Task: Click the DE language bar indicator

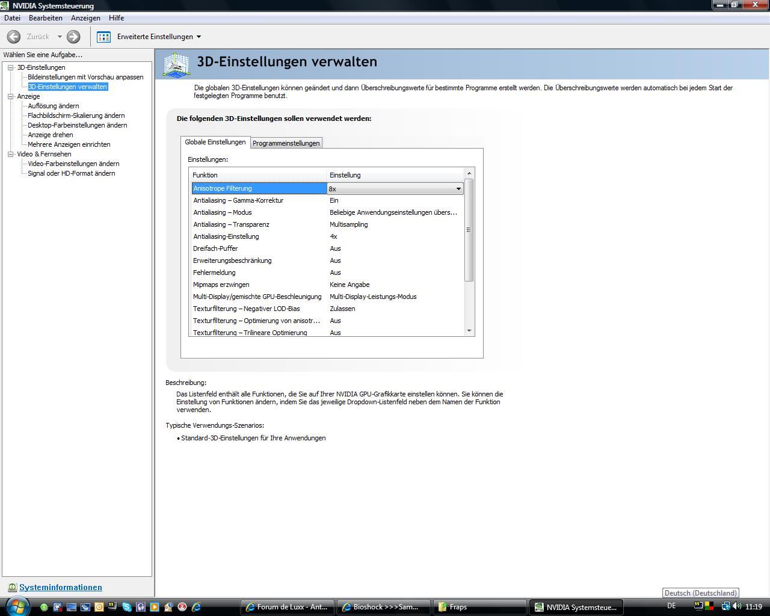Action: pyautogui.click(x=671, y=606)
